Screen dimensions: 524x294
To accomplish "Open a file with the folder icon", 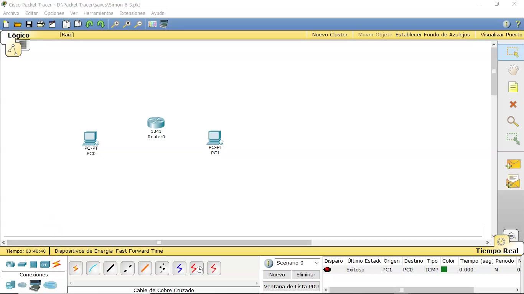I will (18, 24).
